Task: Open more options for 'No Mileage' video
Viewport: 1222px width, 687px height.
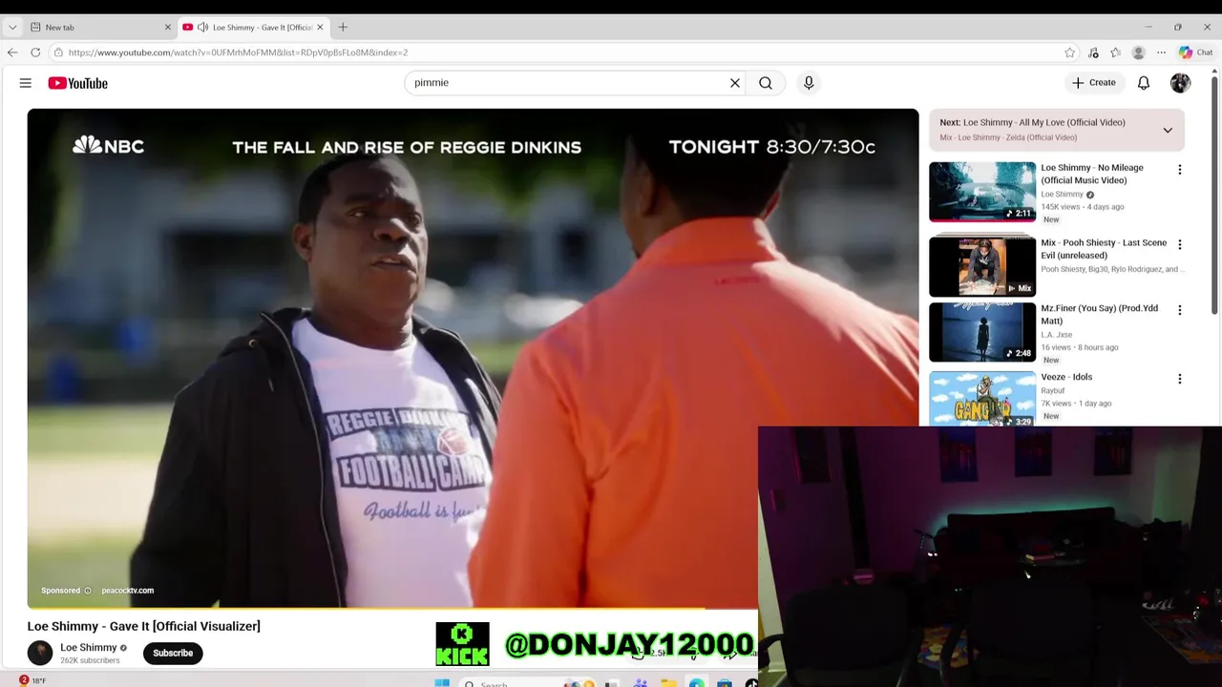Action: 1179,170
